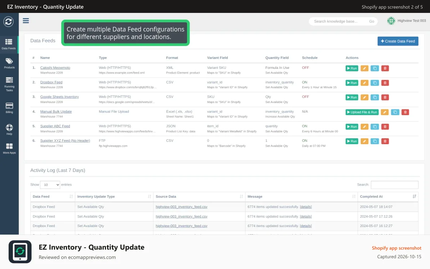The height and width of the screenshot is (269, 430).
Task: View details of 18:14:07 update
Action: (x=306, y=207)
